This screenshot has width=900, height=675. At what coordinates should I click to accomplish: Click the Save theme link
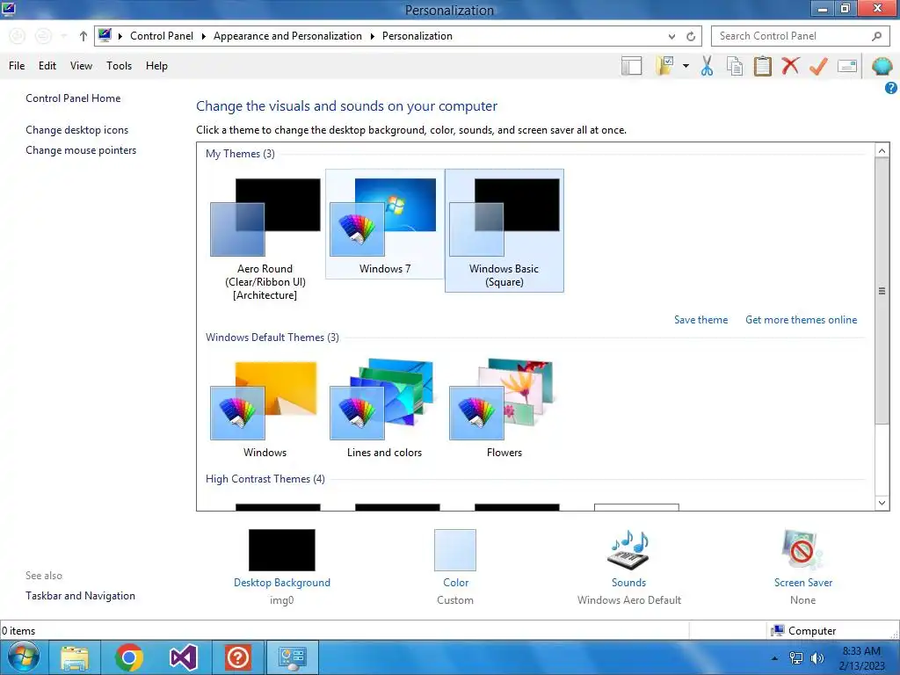(x=700, y=320)
